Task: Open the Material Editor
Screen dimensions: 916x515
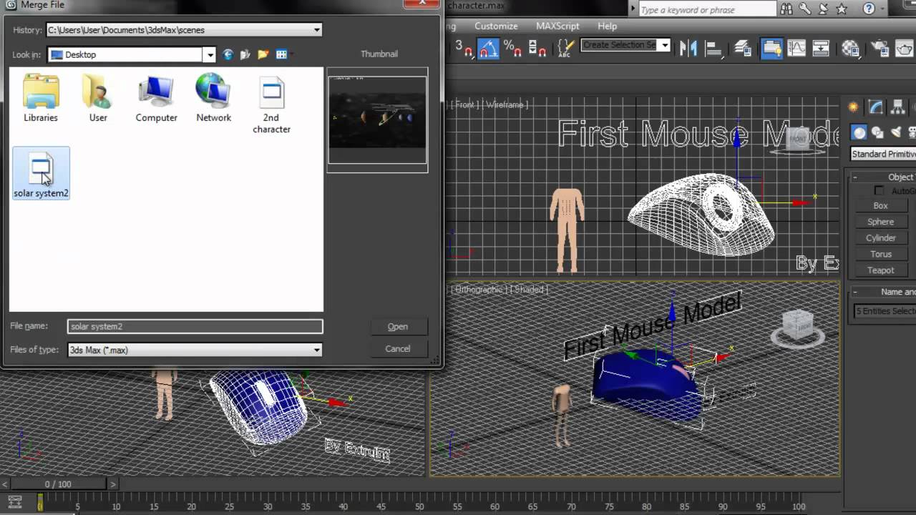Action: (850, 48)
